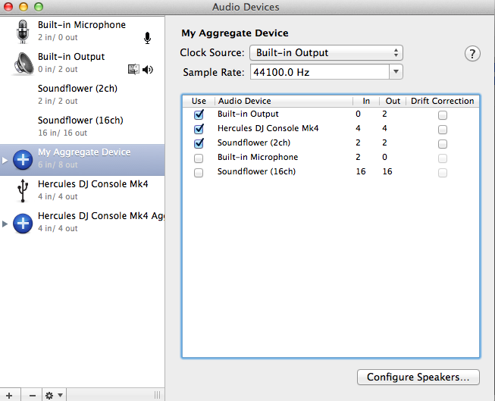Click the small microphone input indicator icon
The width and height of the screenshot is (495, 401).
tap(147, 38)
